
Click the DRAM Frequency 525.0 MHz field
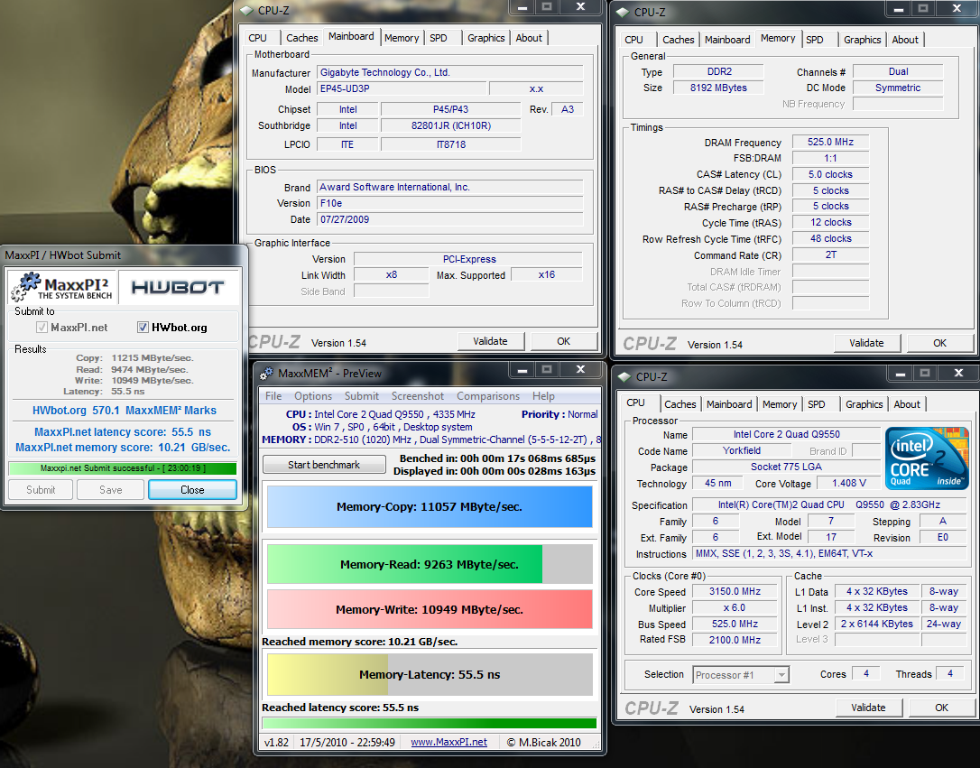tap(830, 142)
